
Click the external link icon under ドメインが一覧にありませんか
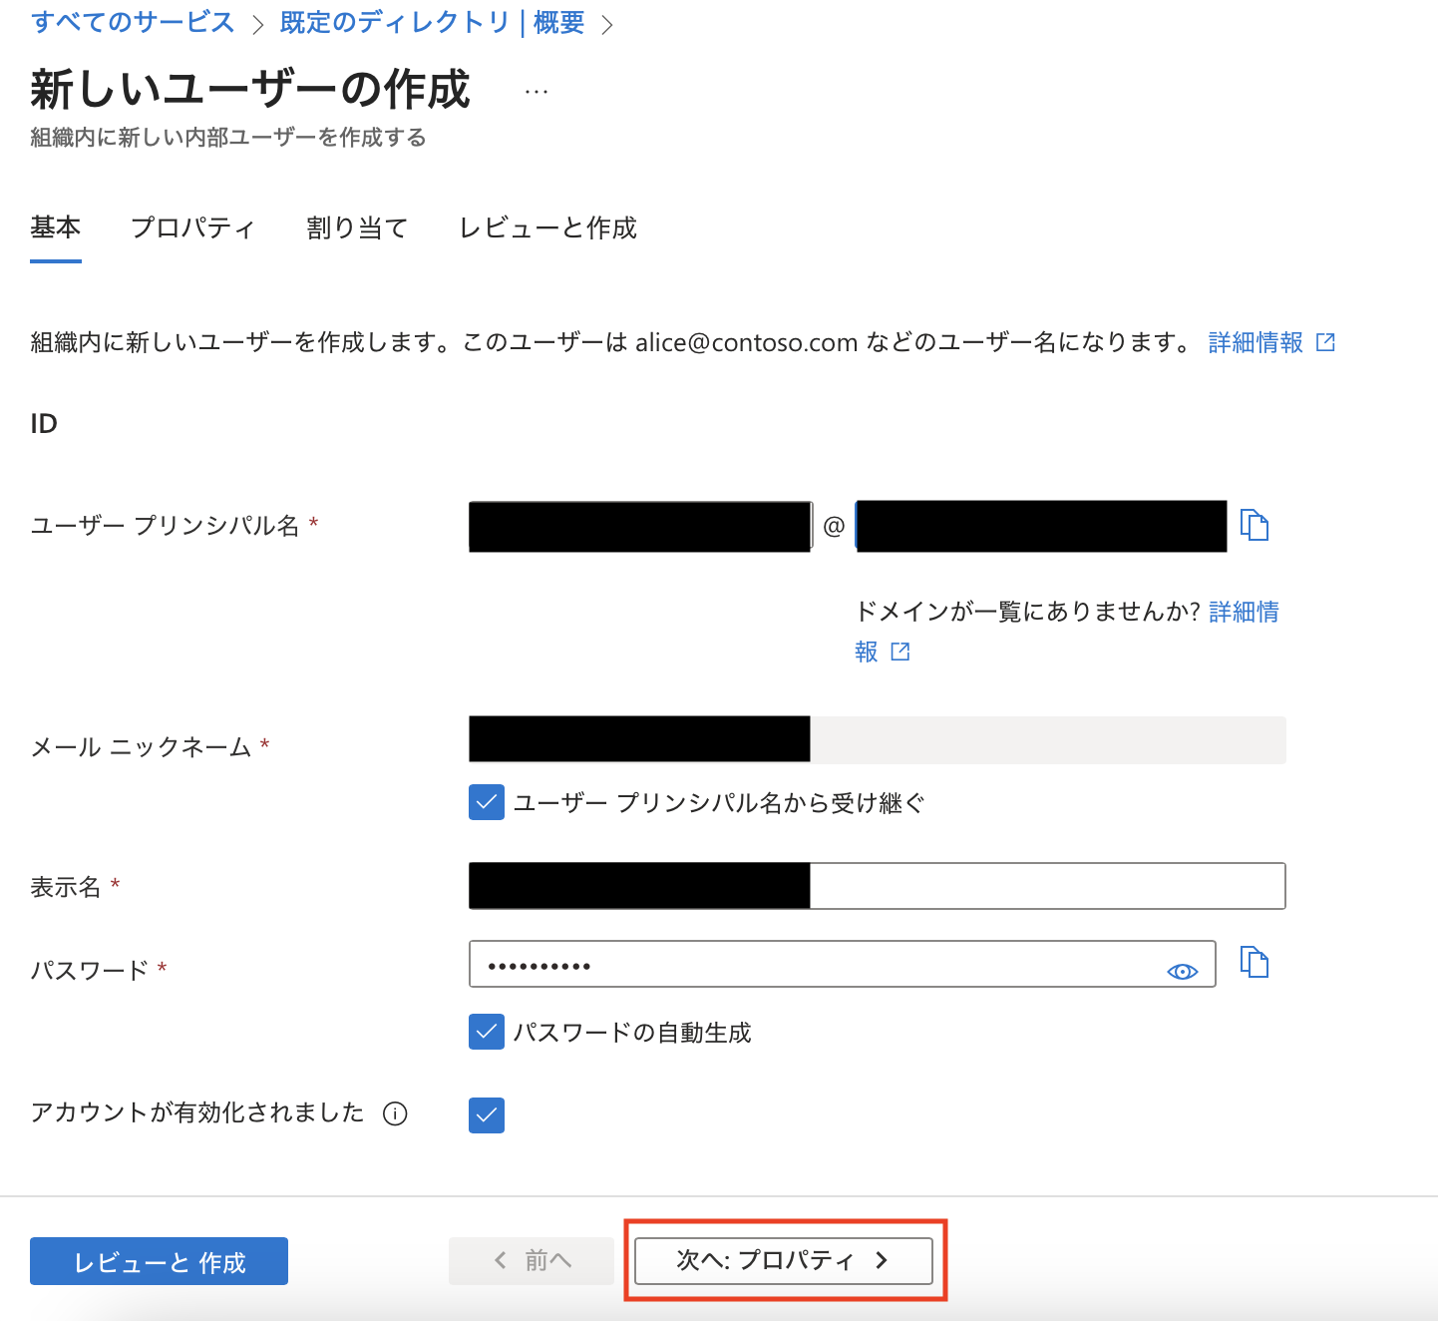tap(899, 651)
